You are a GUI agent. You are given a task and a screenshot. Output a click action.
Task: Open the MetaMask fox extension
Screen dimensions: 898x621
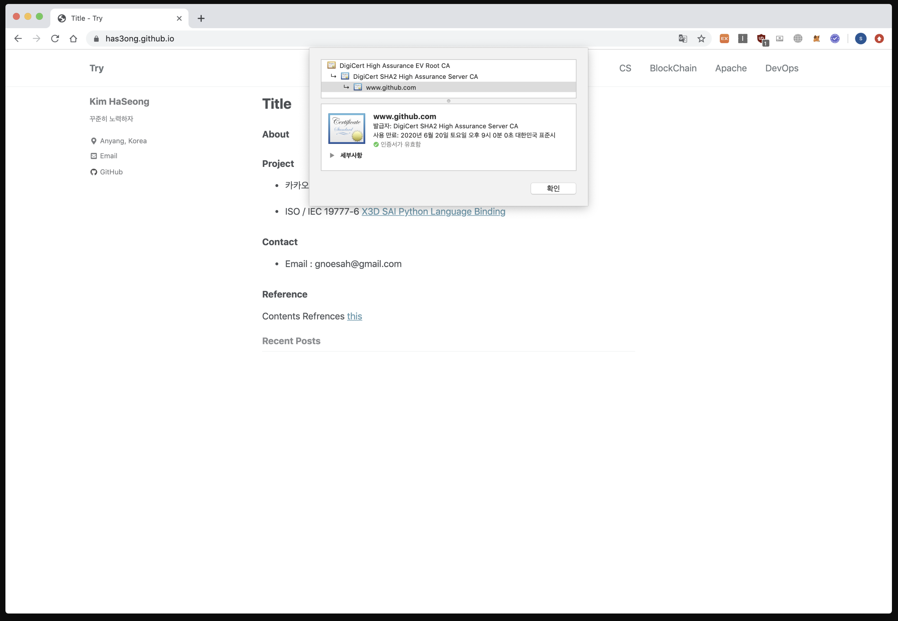pos(816,39)
